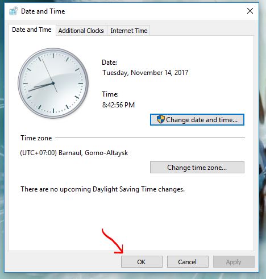Click the Date and Time title bar icon
Screen dimensions: 266x279
coord(14,11)
